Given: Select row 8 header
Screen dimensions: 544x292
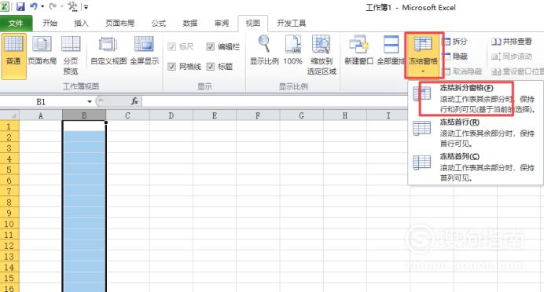Looking at the screenshot, I should [x=9, y=203].
